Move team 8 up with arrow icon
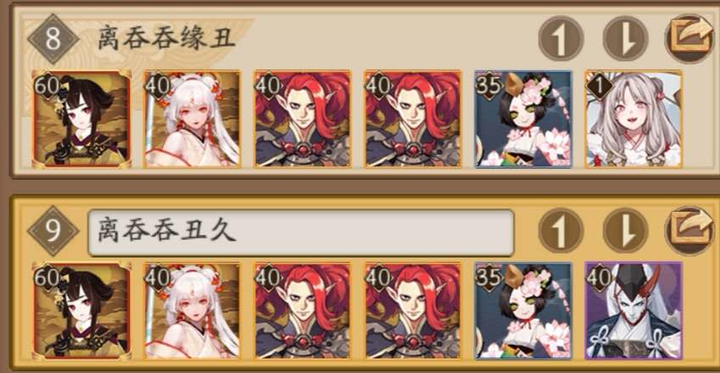720x373 pixels. (561, 38)
